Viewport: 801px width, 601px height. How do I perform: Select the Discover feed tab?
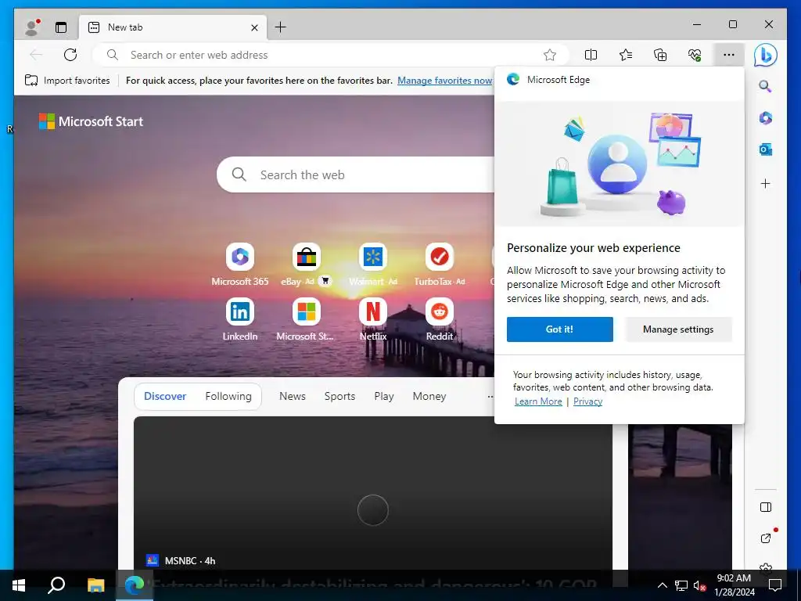(x=165, y=396)
